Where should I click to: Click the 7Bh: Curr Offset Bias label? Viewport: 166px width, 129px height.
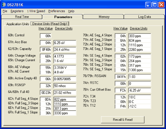97,89
